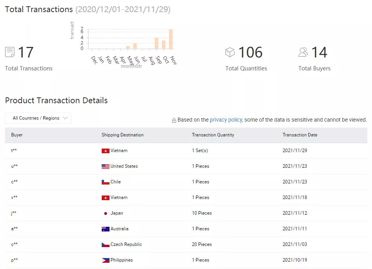This screenshot has width=372, height=269.
Task: Click the Transaction Date column header
Action: [300, 135]
